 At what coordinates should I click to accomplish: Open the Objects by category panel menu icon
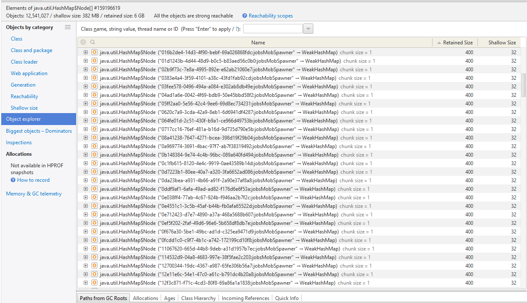click(x=68, y=27)
